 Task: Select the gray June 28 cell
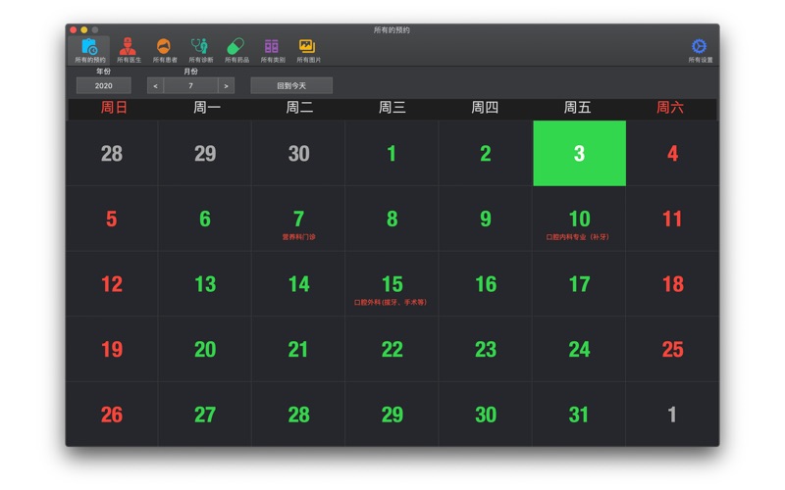112,153
